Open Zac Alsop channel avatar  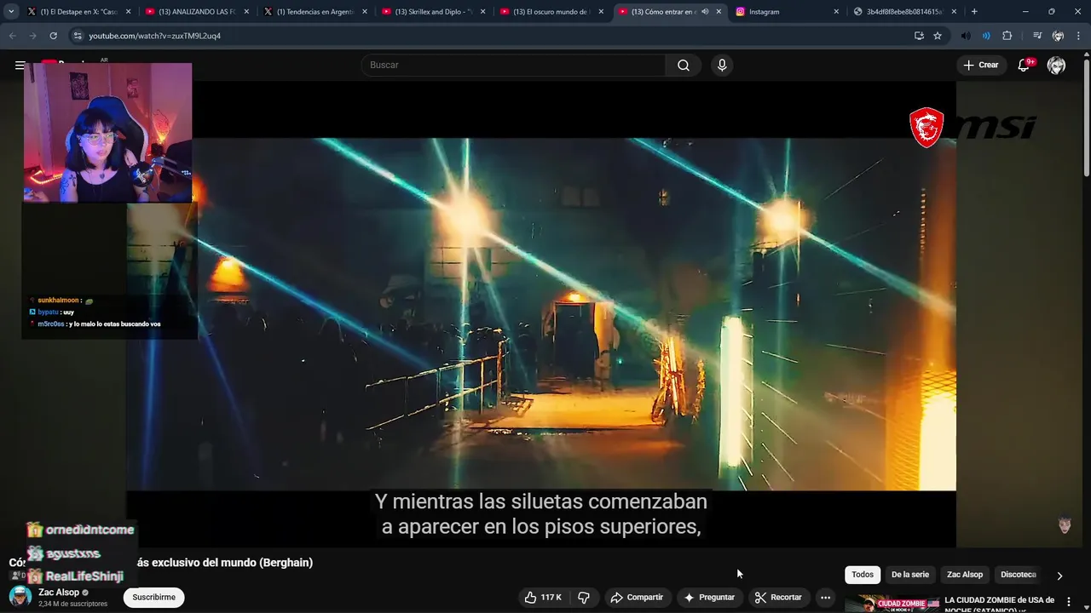click(x=20, y=597)
